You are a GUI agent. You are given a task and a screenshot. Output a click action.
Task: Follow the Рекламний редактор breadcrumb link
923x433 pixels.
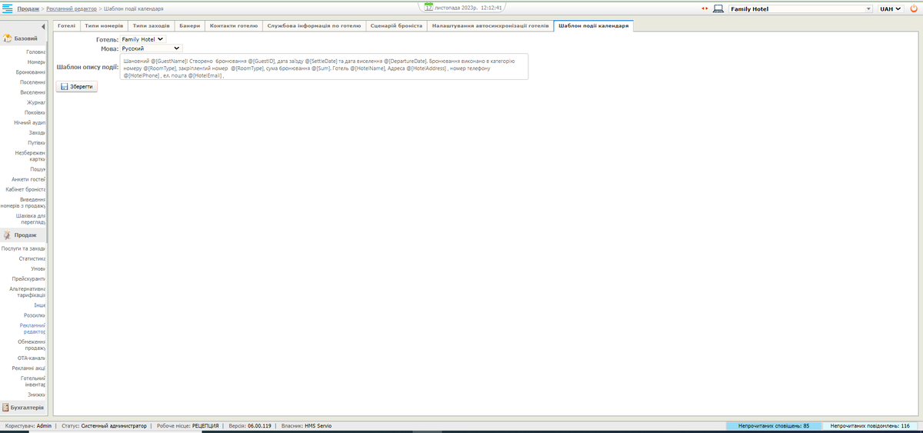pyautogui.click(x=72, y=8)
